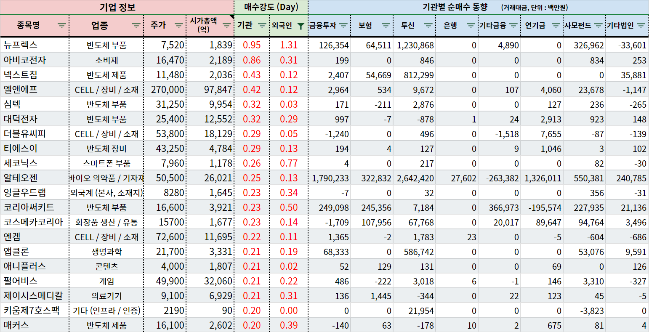
Task: Open the 연기금 column filter dropdown
Action: pos(556,26)
